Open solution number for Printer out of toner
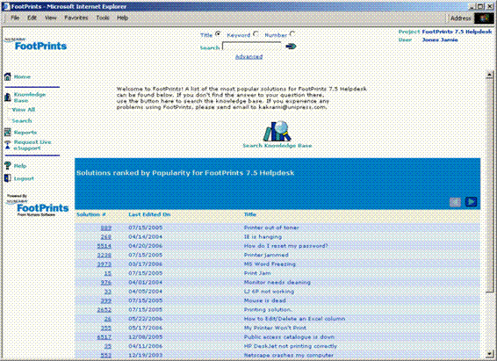 [106, 227]
